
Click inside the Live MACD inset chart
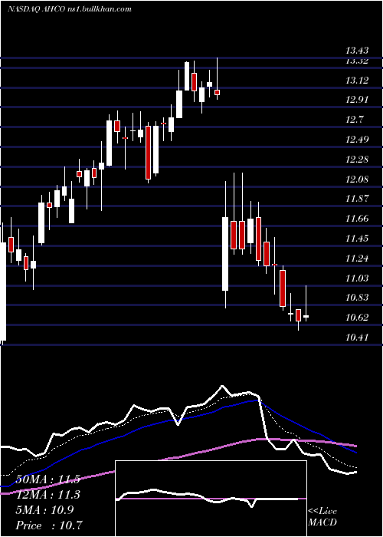[211, 499]
